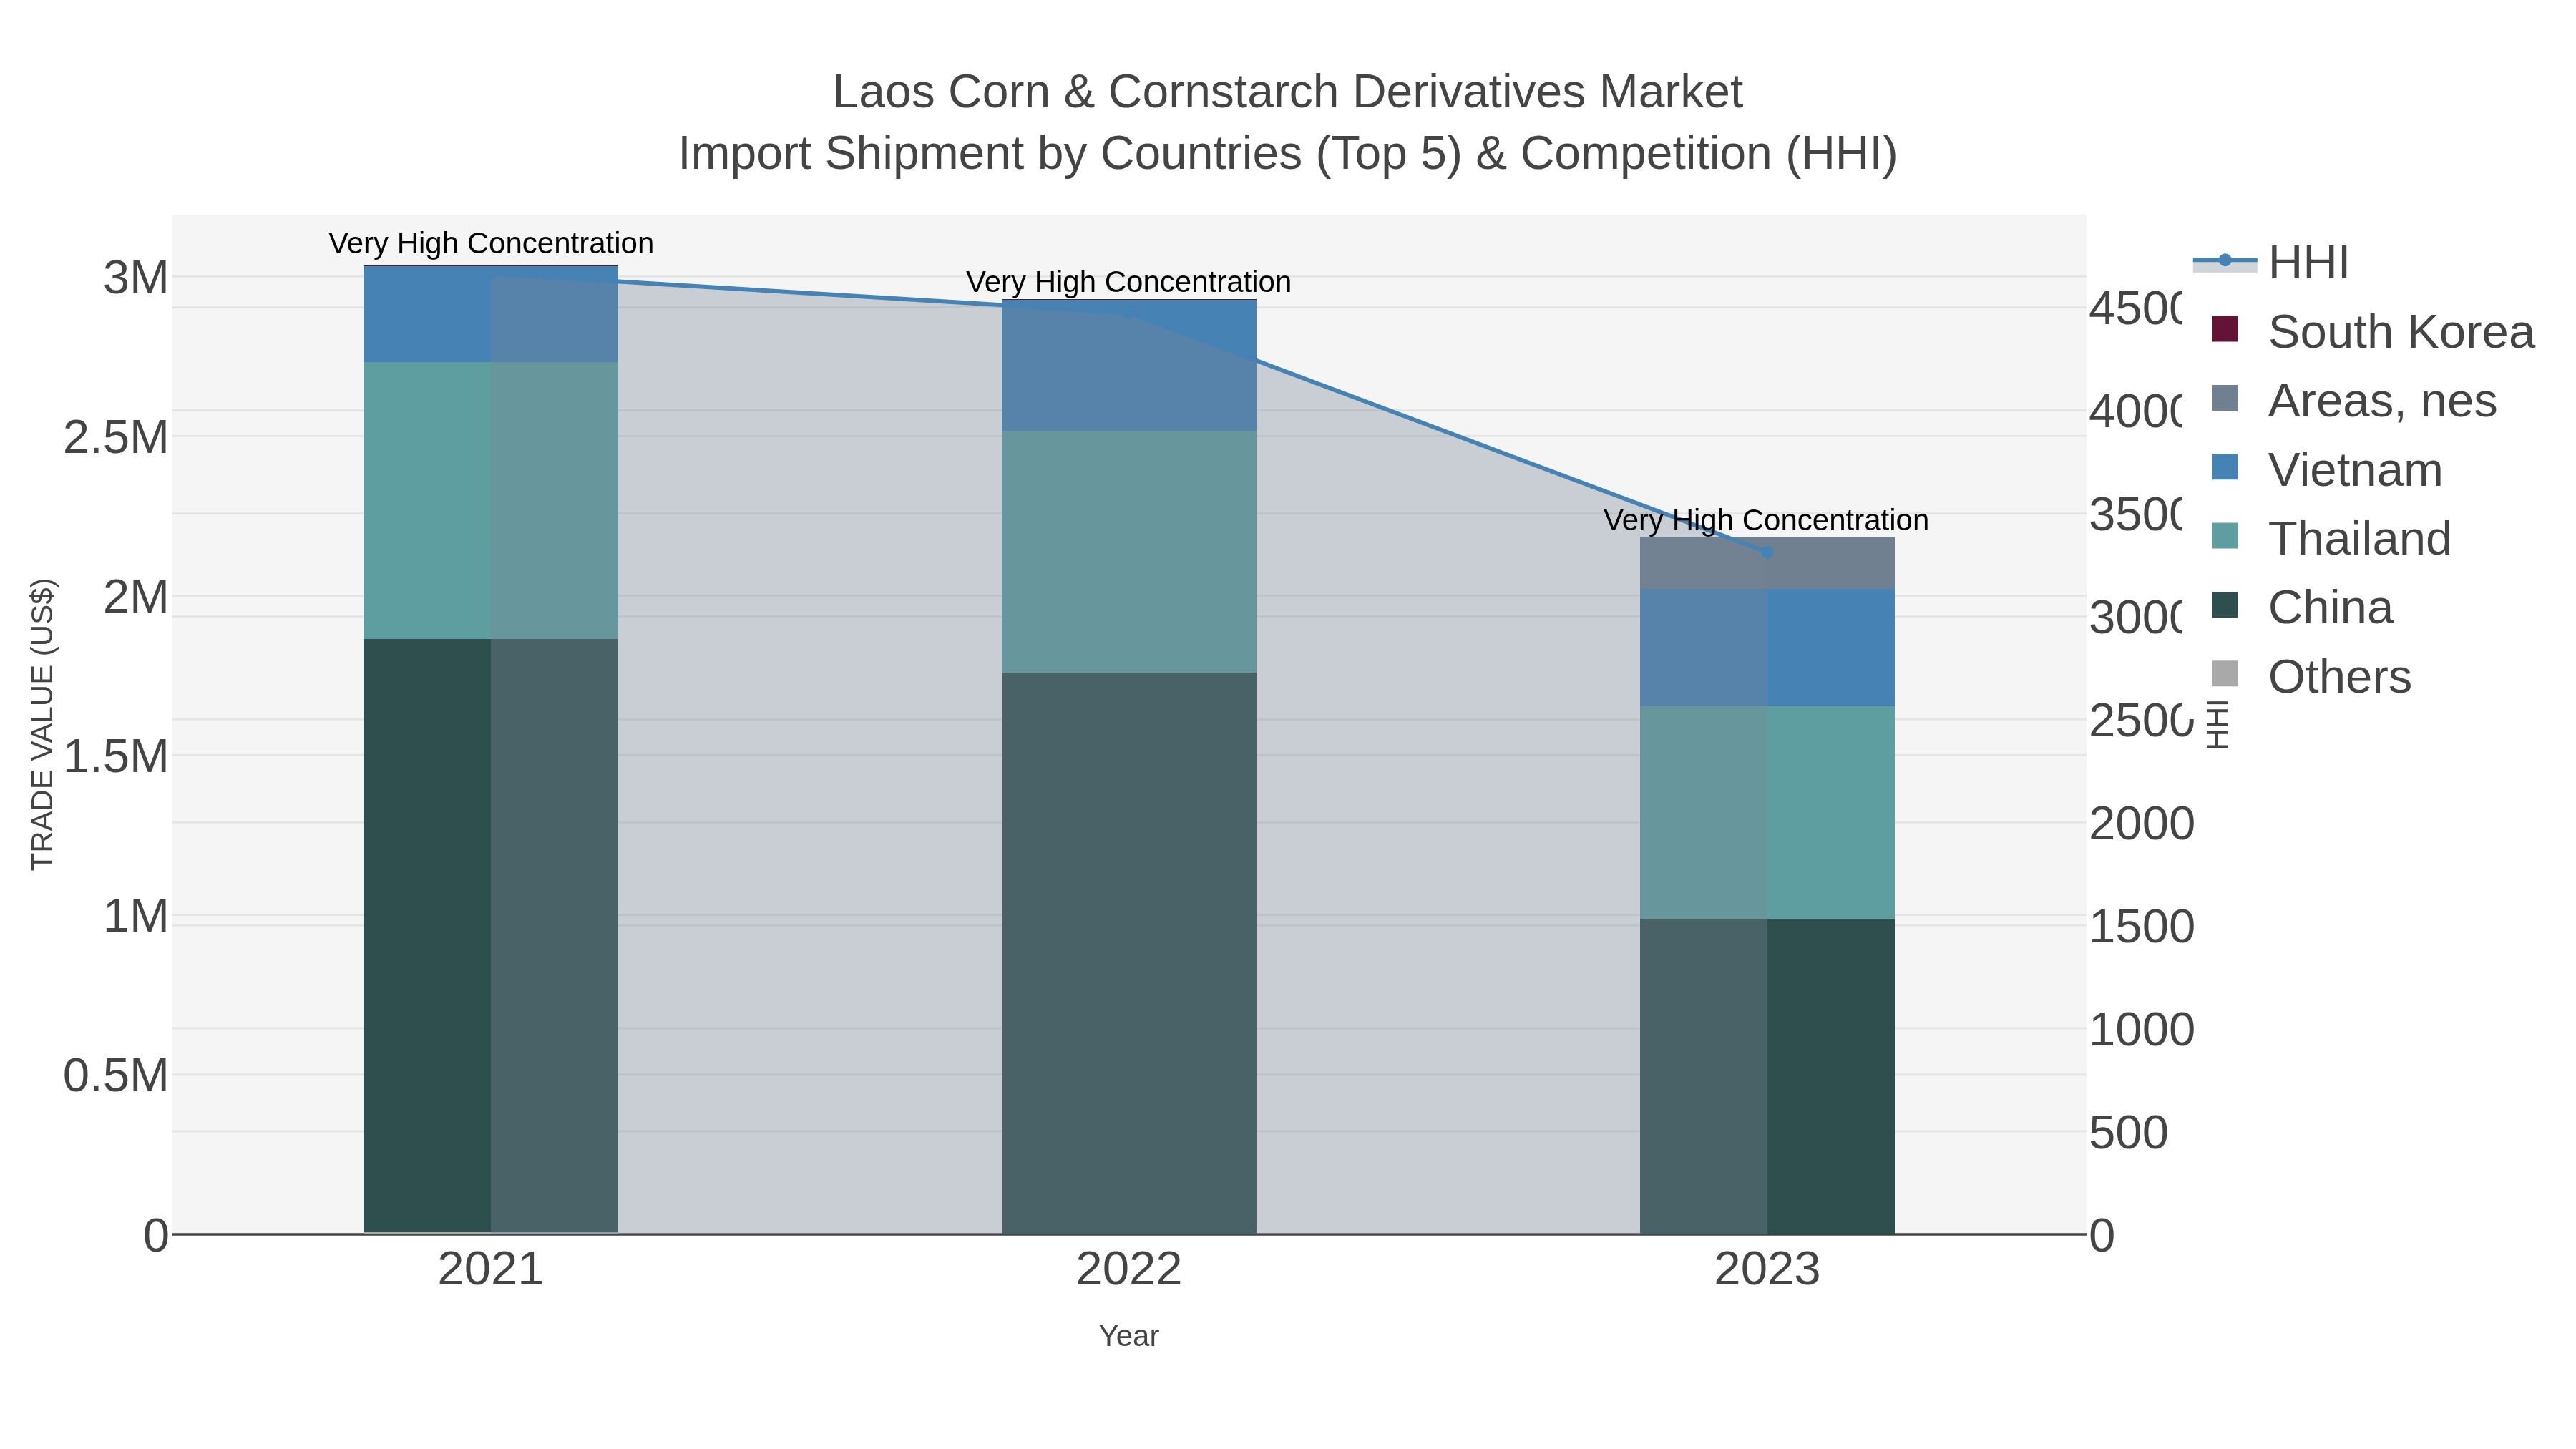Select the Areas, nes bar segment for 2023
This screenshot has height=1449, width=2576.
pos(1767,563)
